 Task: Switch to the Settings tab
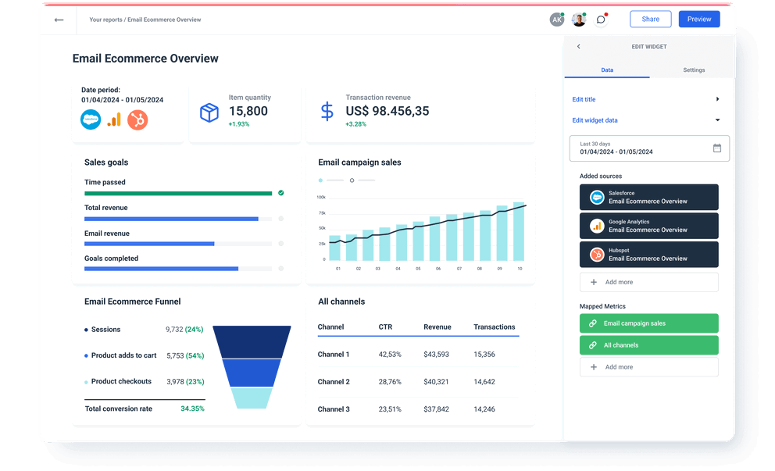(x=694, y=70)
